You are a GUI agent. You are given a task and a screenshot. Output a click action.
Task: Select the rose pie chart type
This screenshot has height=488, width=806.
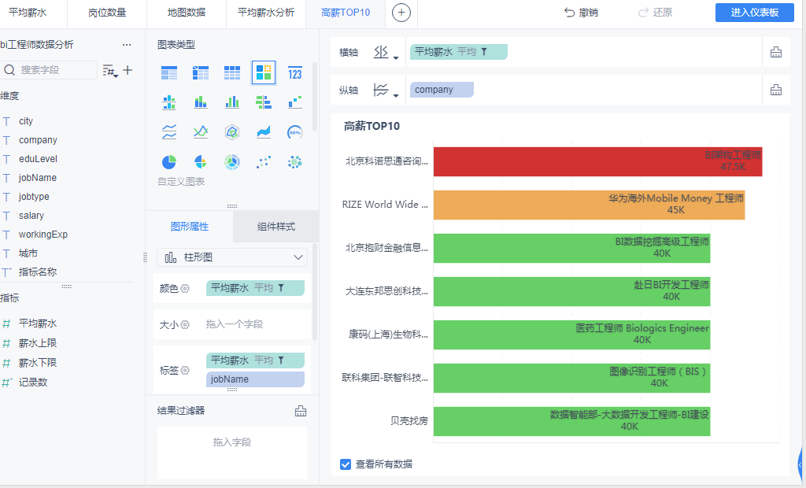coord(201,162)
